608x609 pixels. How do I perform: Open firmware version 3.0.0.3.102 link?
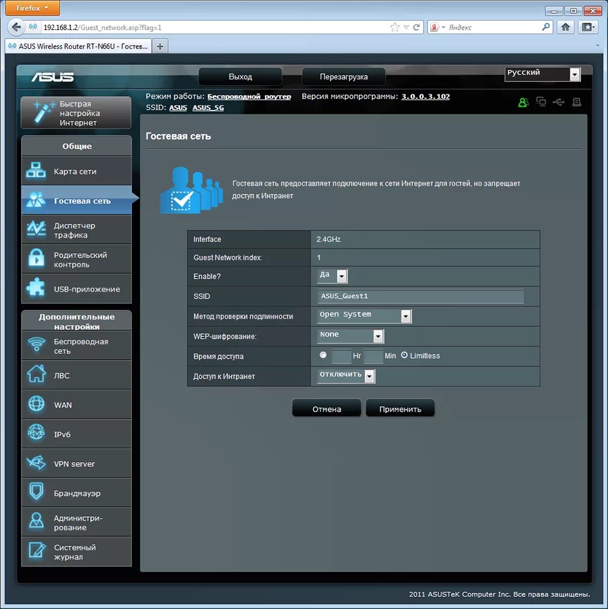point(426,96)
